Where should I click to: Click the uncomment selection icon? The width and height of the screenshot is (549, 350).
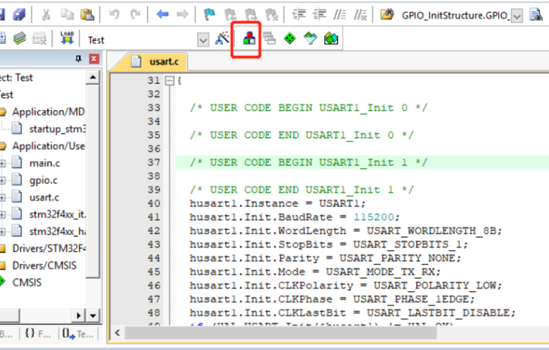point(360,14)
